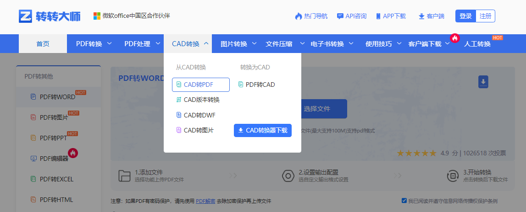Open the 图片转换 menu
The width and height of the screenshot is (526, 212).
coord(234,44)
